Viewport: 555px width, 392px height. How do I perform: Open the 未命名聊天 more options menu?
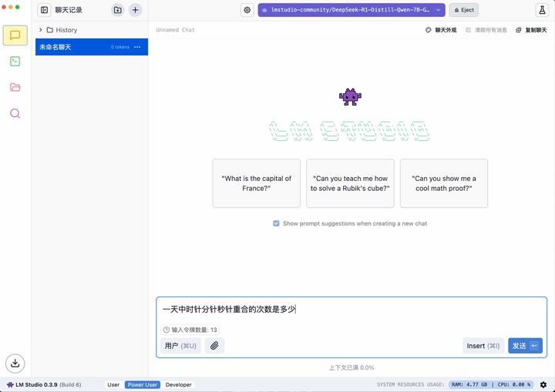137,47
